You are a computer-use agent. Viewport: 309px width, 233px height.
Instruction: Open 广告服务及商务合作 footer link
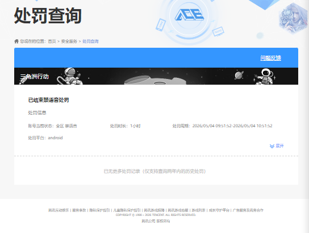click(248, 210)
